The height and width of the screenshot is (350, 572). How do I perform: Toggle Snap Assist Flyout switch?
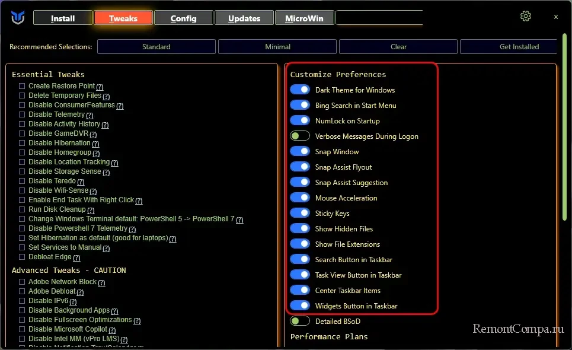(300, 167)
